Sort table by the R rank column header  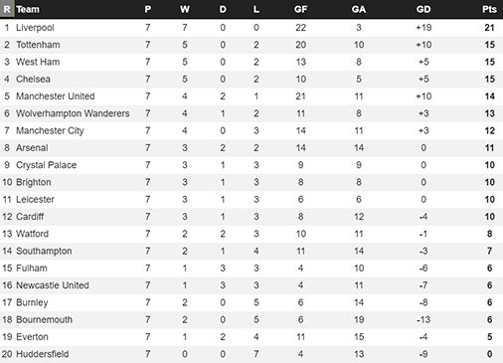7,9
